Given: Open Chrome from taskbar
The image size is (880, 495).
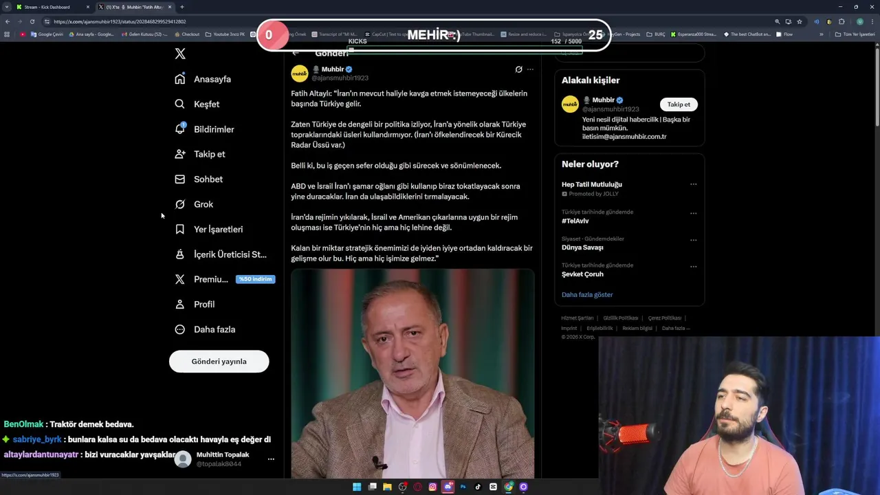Looking at the screenshot, I should pyautogui.click(x=508, y=487).
